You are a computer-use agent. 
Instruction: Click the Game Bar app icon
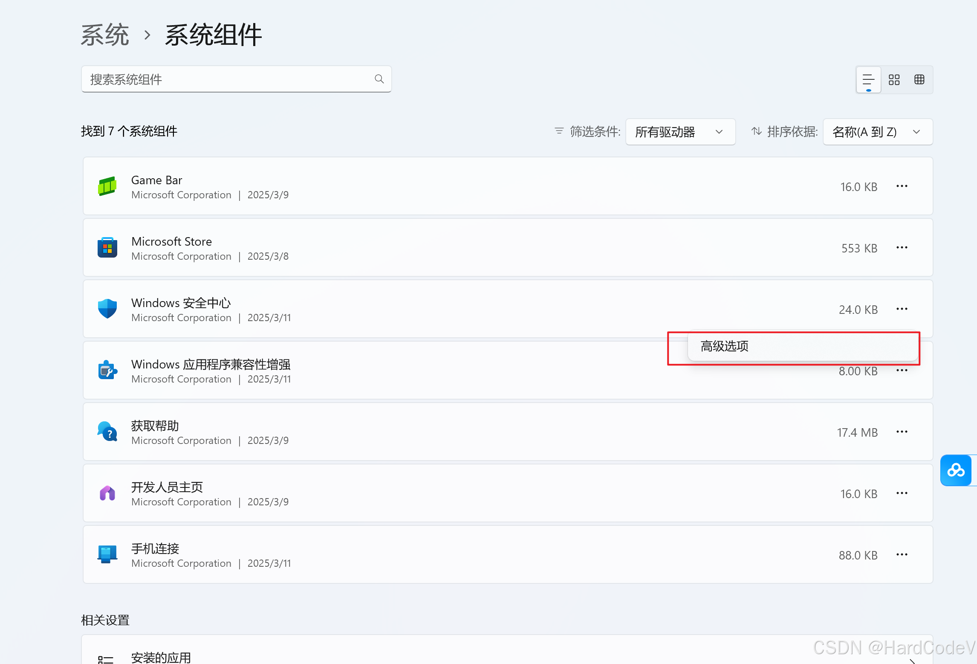tap(107, 186)
